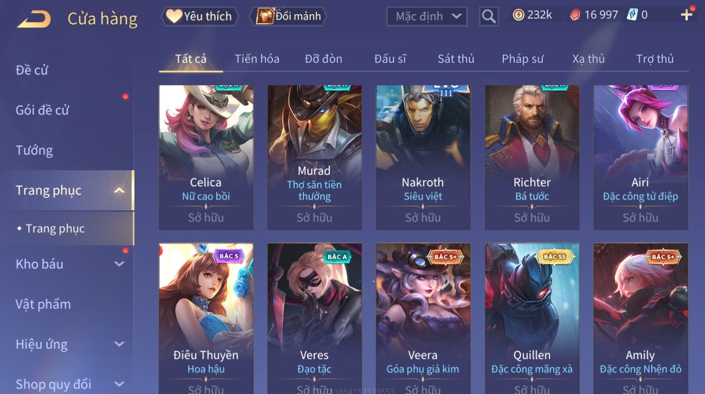Expand the Kho báu sidebar section
The image size is (705, 394).
(119, 264)
